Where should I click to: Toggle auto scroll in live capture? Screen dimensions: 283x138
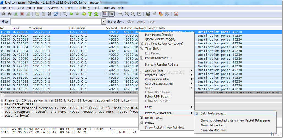pos(111,14)
